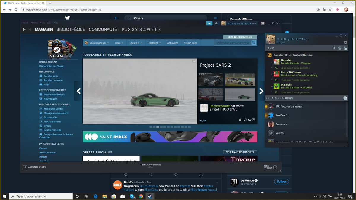
Task: Click Liste de souhaits (76) button
Action: click(x=240, y=37)
